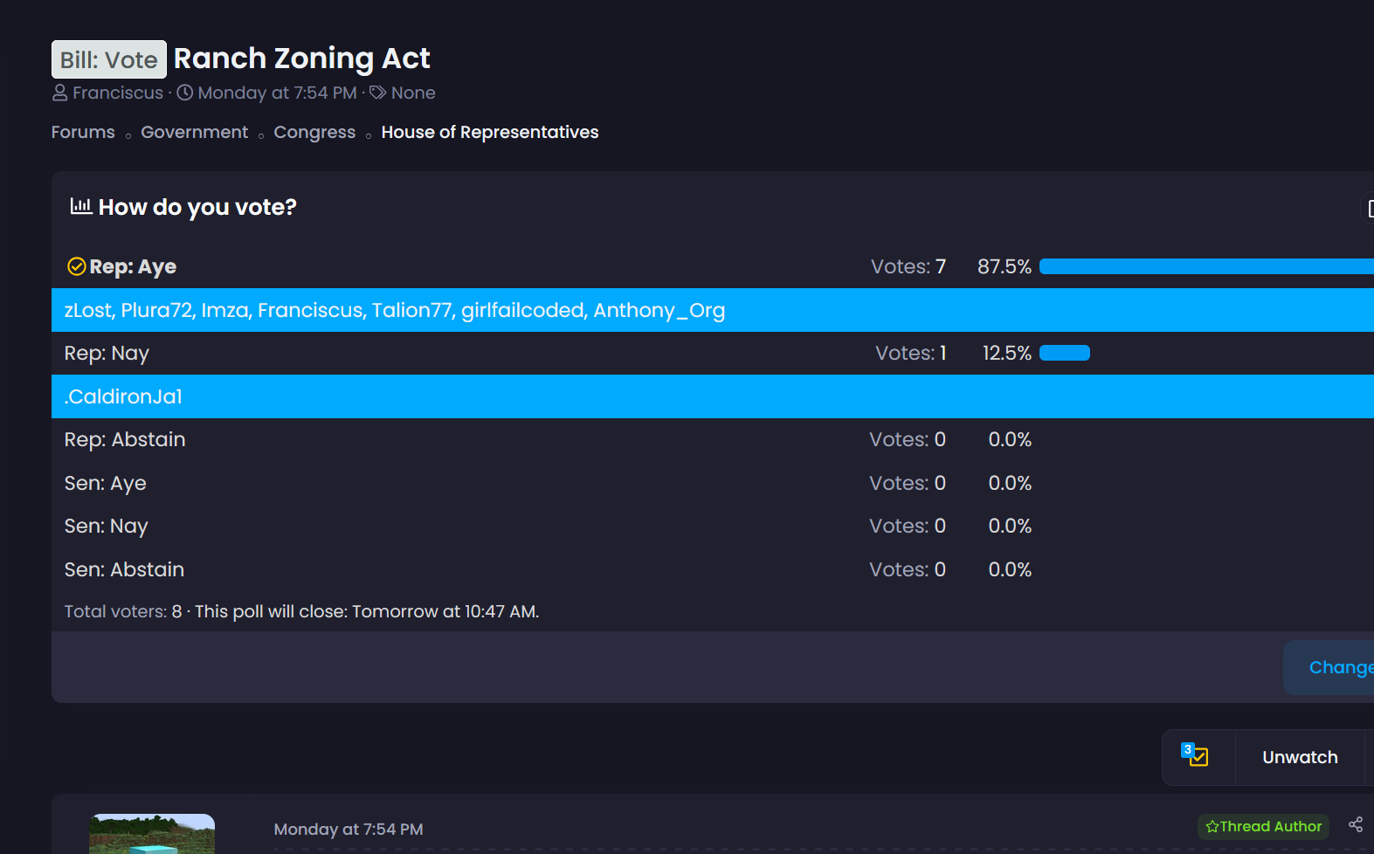Click the clock icon by Monday date
Viewport: 1374px width, 854px height.
(x=185, y=93)
